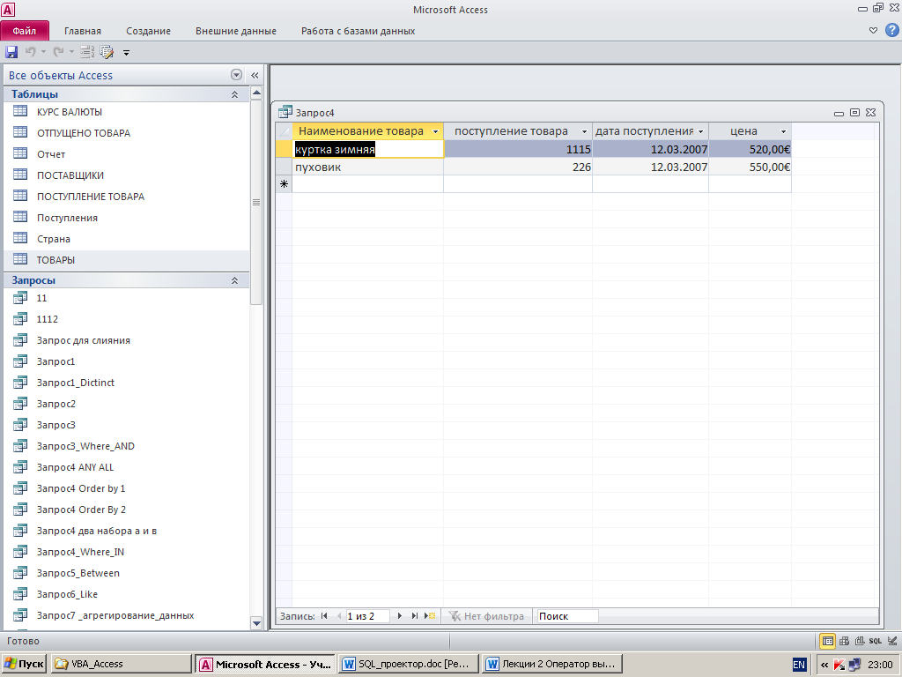Select the query icon for 1112
This screenshot has height=677, width=902.
(20, 318)
